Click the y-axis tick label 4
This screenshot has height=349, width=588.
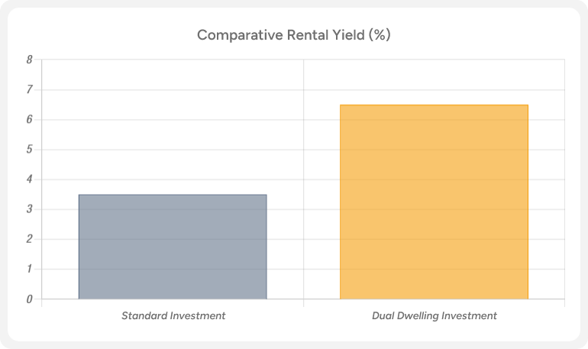point(29,179)
